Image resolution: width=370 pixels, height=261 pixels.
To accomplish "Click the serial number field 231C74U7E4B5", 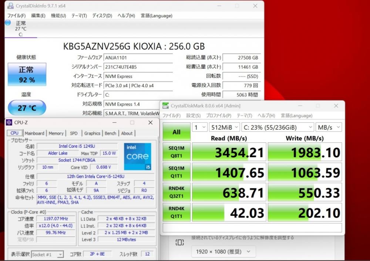I will (x=138, y=67).
